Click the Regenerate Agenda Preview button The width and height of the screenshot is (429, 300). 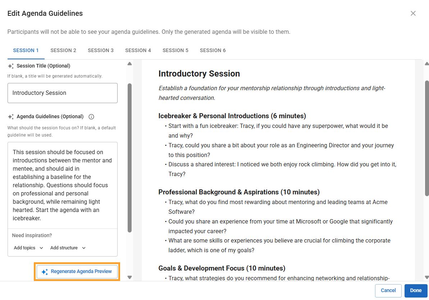(77, 272)
